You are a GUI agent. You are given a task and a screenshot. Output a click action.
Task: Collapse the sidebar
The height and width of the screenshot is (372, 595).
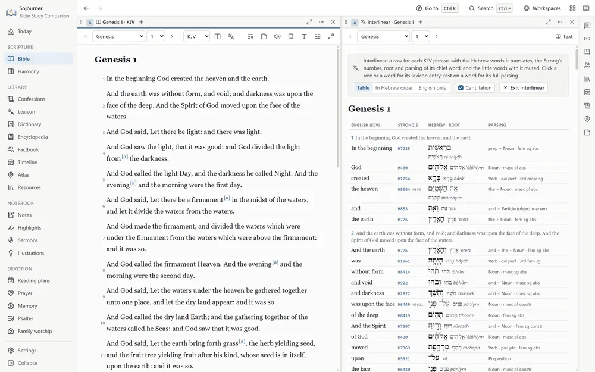pyautogui.click(x=38, y=363)
